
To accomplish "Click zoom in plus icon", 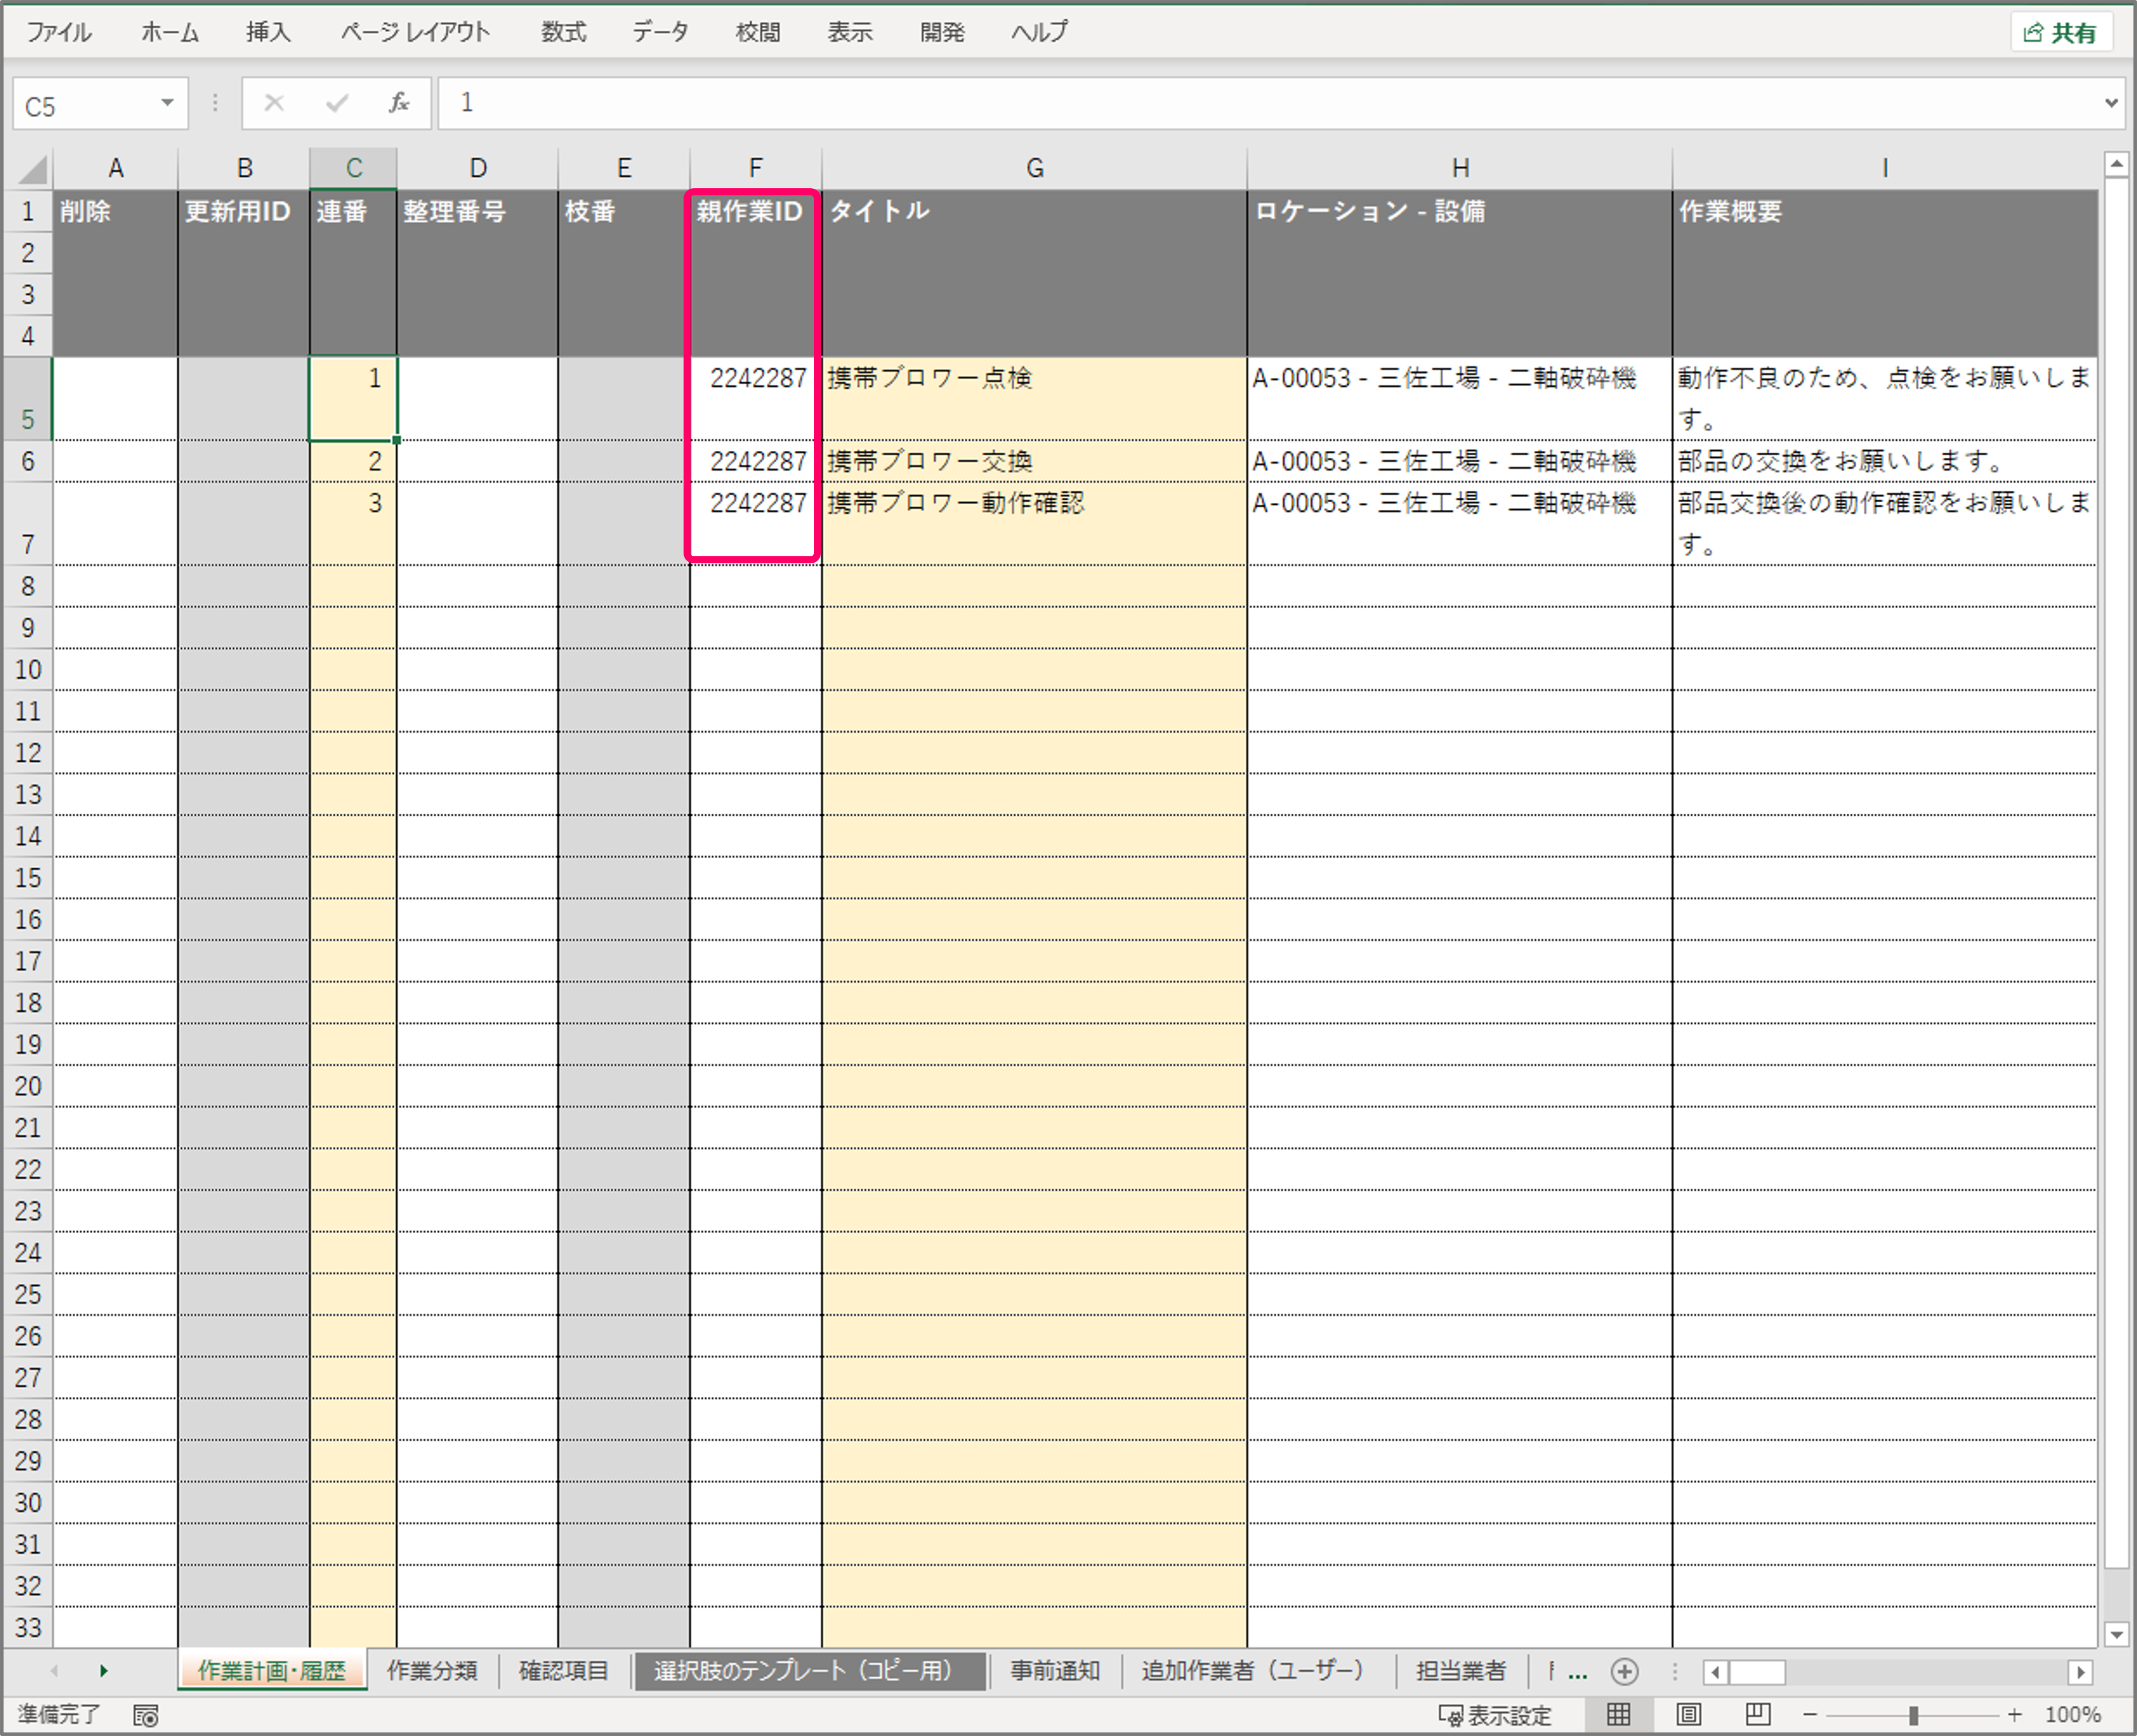I will [2015, 1715].
